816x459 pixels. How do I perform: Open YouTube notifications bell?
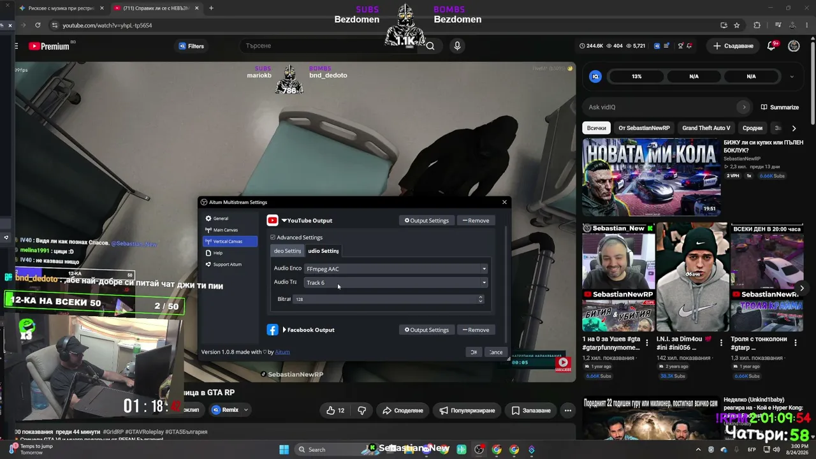[x=772, y=46]
